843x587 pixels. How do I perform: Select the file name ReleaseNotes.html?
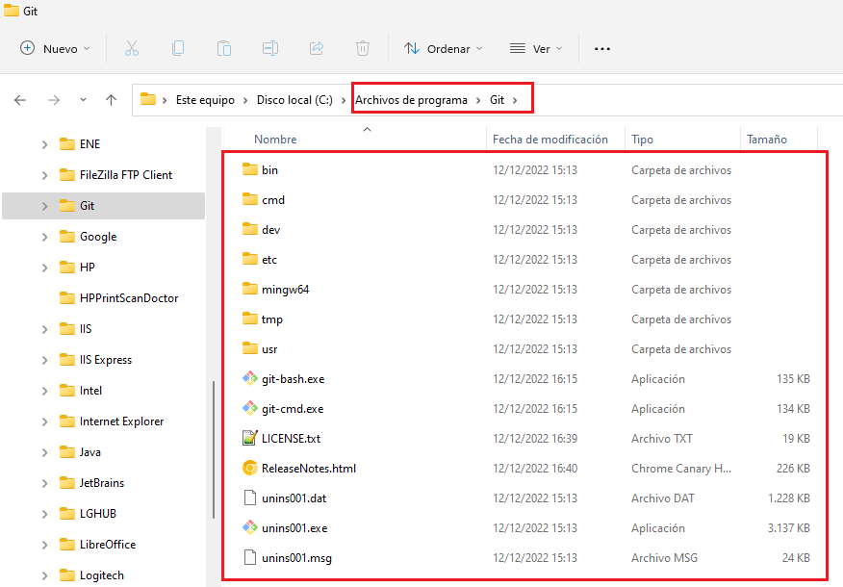pos(309,469)
